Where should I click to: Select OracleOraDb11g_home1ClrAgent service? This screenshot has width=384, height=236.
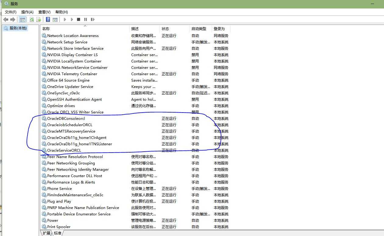[x=136, y=137]
